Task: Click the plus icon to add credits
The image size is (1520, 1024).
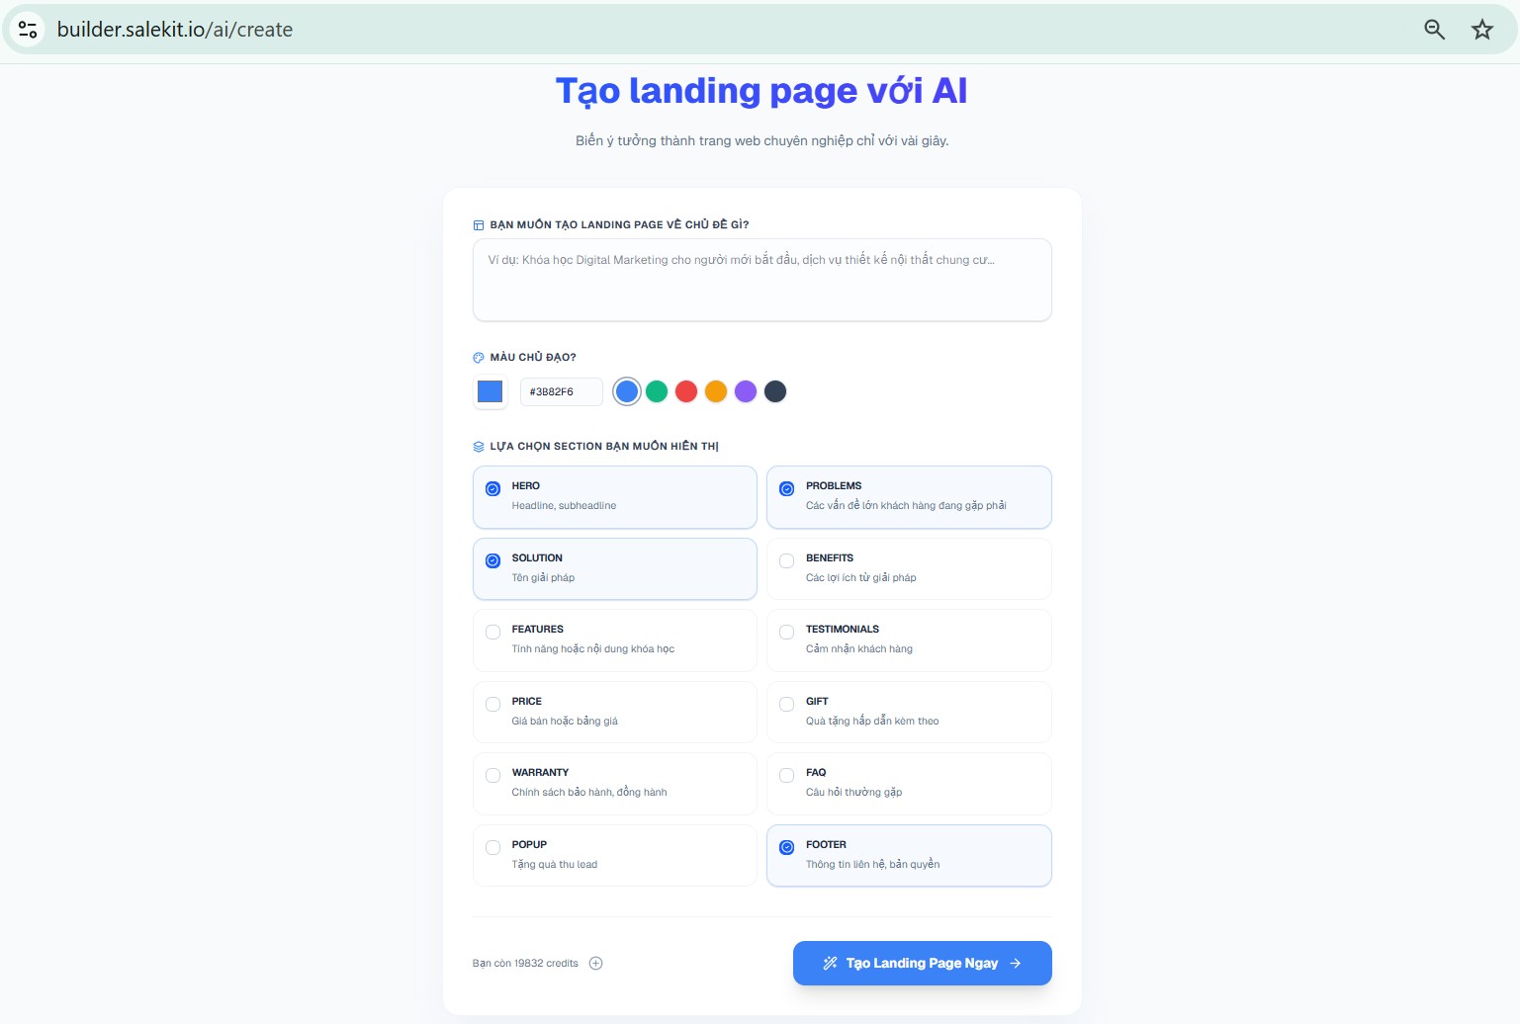Action: pyautogui.click(x=595, y=964)
